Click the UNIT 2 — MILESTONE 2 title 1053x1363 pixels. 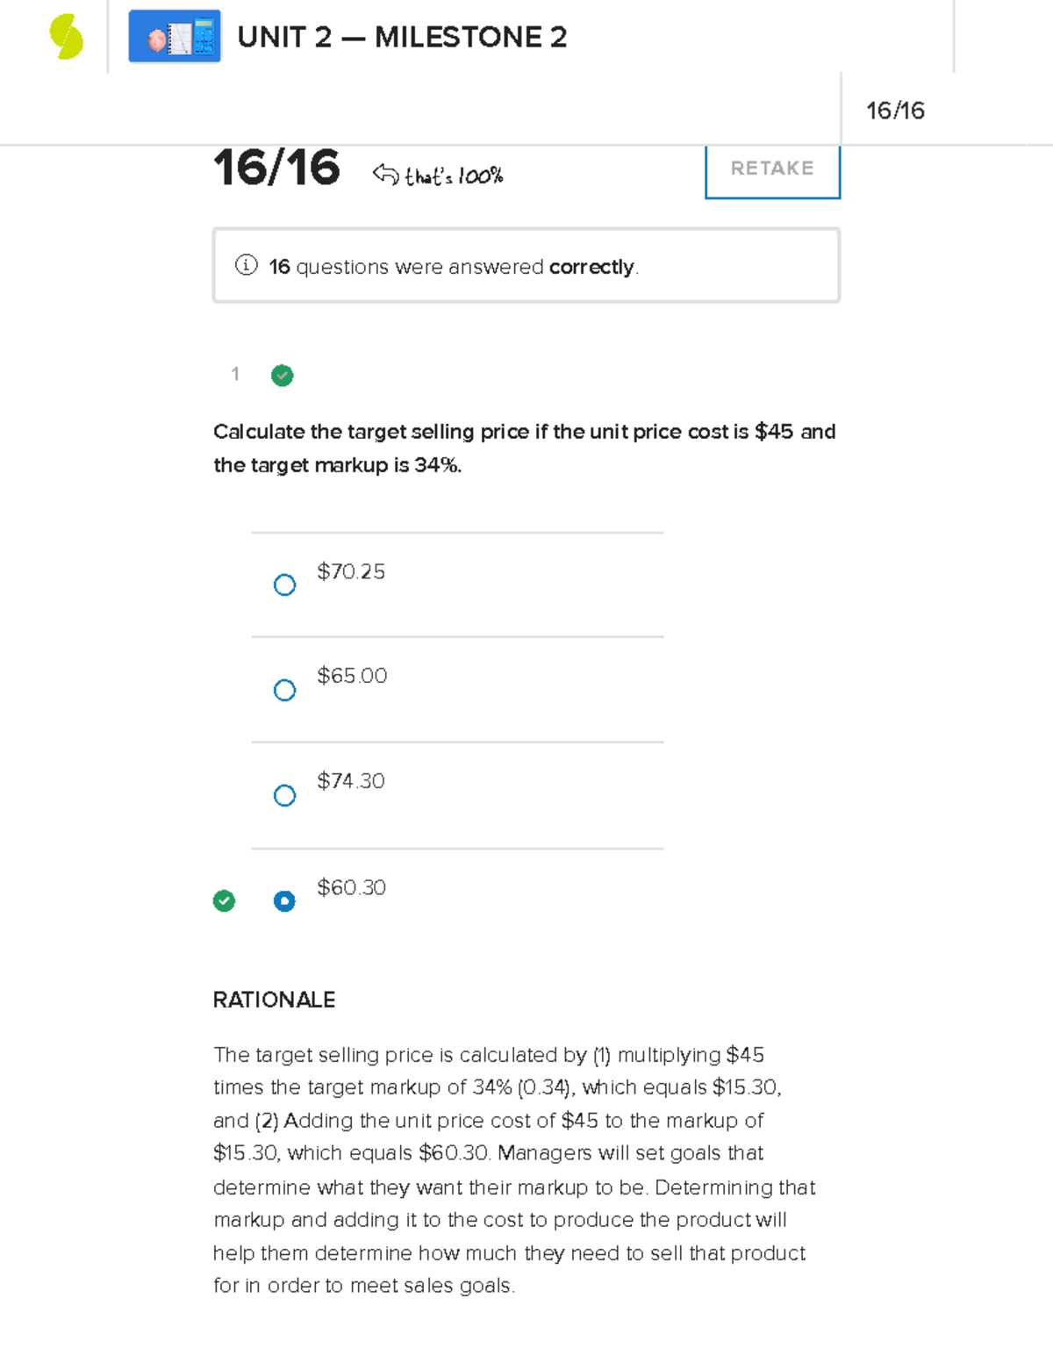[402, 38]
